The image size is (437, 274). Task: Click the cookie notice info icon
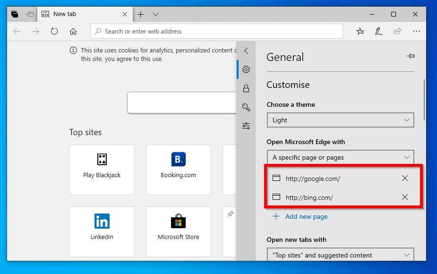[73, 50]
